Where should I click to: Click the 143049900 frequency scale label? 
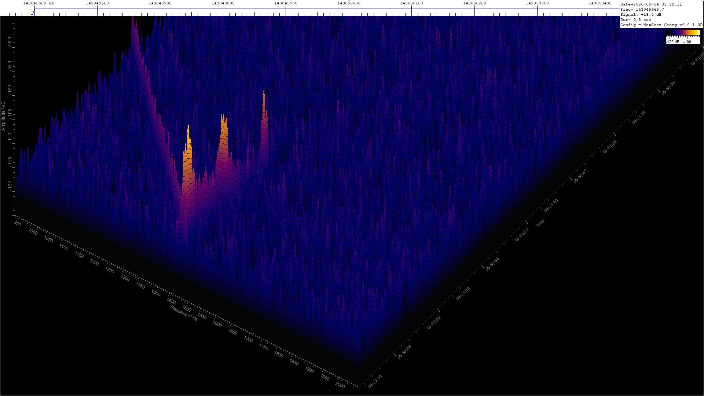click(286, 3)
